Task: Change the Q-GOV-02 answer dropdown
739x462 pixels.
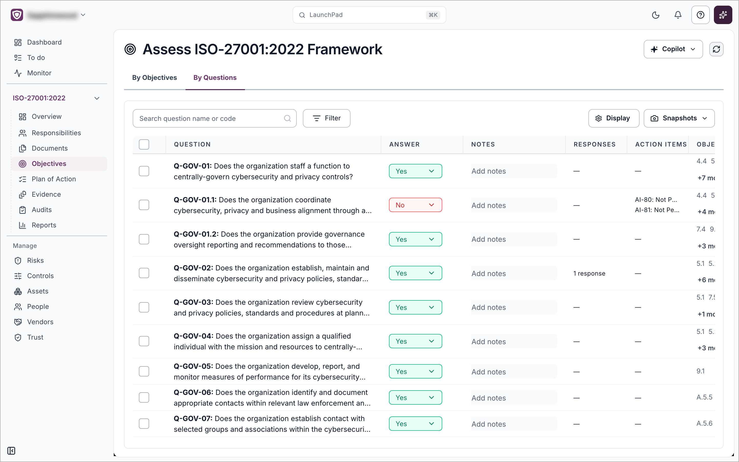Action: tap(415, 273)
